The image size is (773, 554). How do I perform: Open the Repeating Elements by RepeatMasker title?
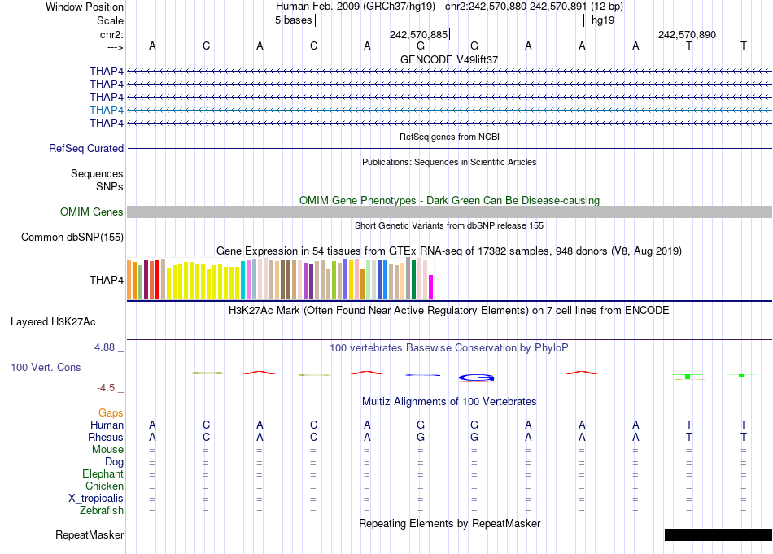click(450, 523)
